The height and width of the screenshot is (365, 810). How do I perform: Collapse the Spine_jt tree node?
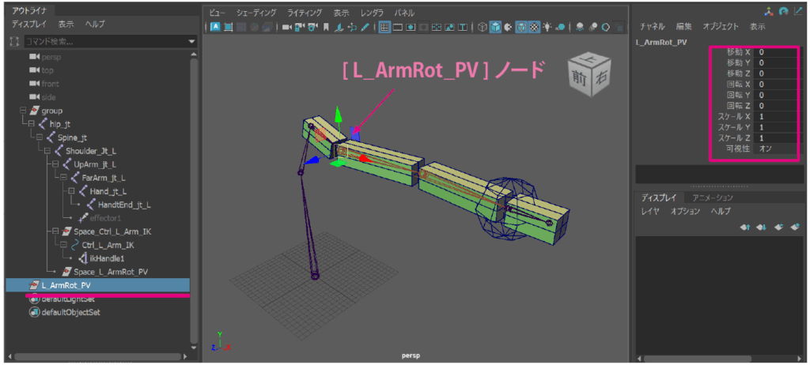pyautogui.click(x=41, y=137)
